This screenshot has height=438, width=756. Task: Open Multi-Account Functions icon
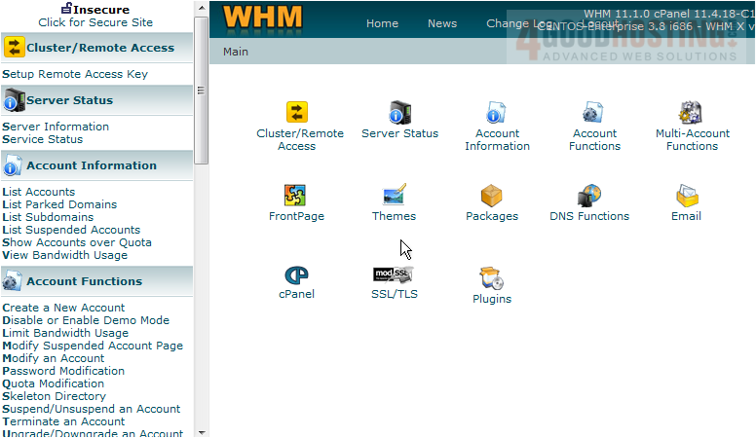[692, 113]
